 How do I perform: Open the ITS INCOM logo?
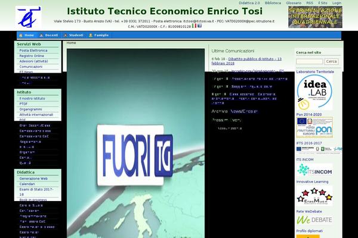tap(314, 170)
